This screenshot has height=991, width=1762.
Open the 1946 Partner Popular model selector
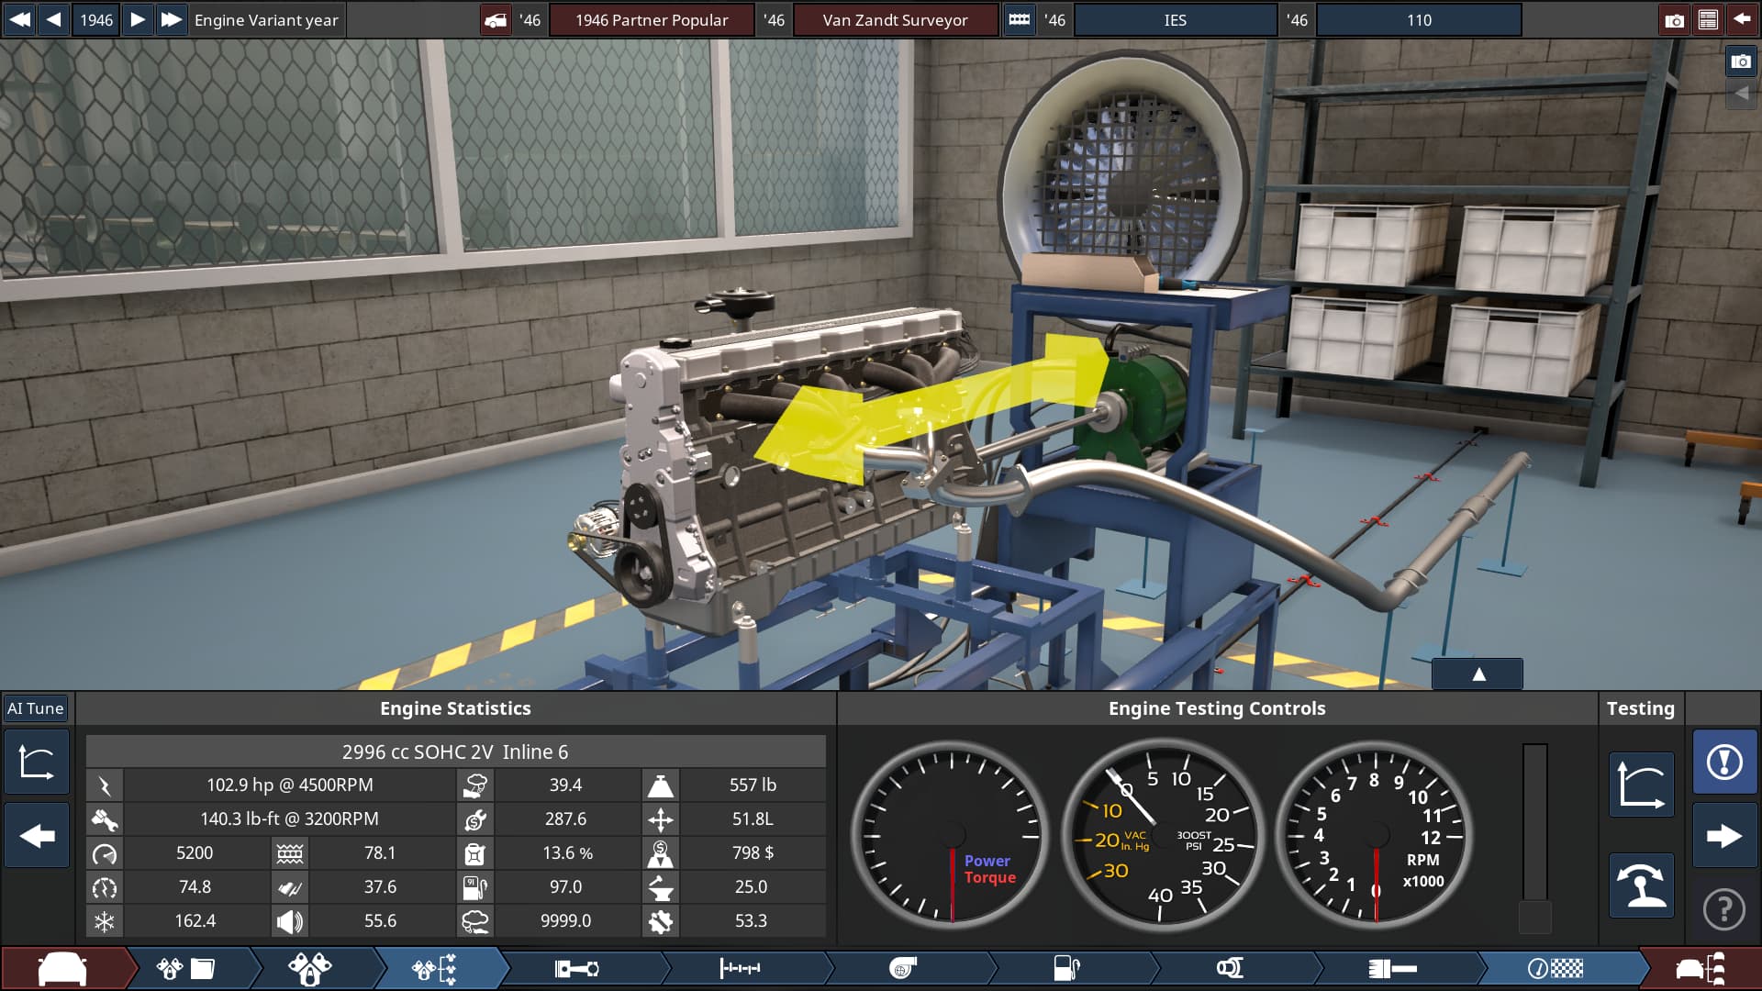pos(652,20)
